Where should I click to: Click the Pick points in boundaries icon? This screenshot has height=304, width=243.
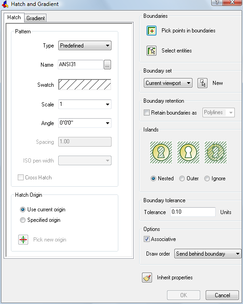pyautogui.click(x=152, y=31)
